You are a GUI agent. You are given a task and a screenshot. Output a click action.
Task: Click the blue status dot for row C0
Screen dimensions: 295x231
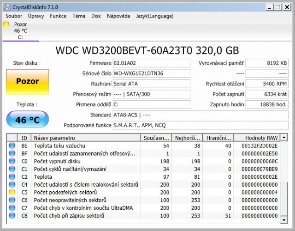click(12, 161)
